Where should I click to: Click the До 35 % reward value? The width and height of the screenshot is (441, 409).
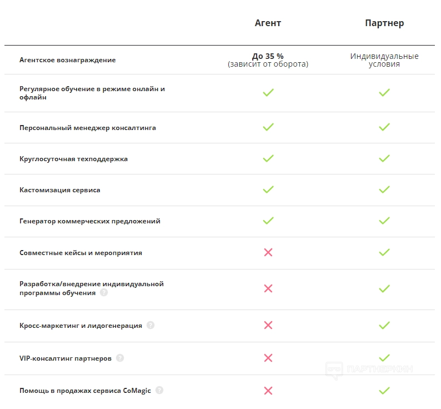pos(268,56)
